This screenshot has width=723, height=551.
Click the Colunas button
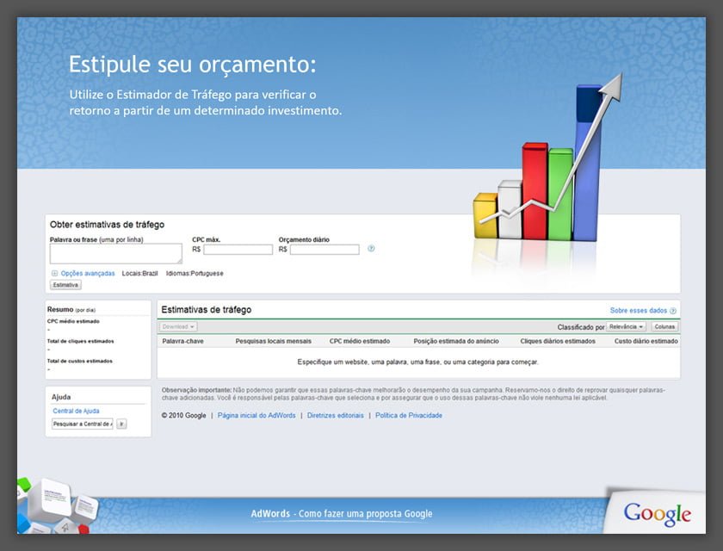tap(664, 326)
